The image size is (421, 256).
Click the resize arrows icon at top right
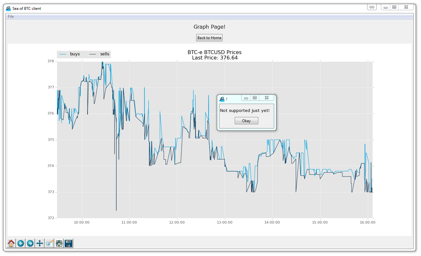(372, 7)
